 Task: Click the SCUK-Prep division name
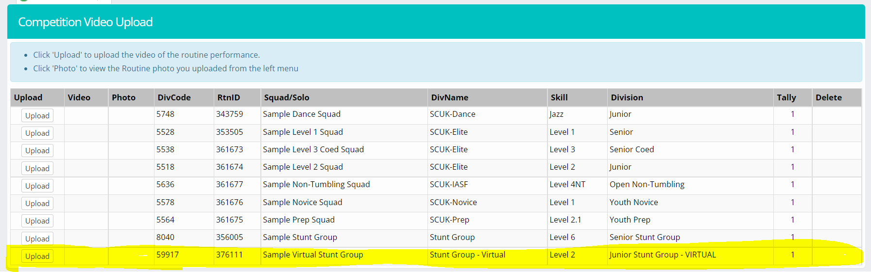tap(449, 220)
